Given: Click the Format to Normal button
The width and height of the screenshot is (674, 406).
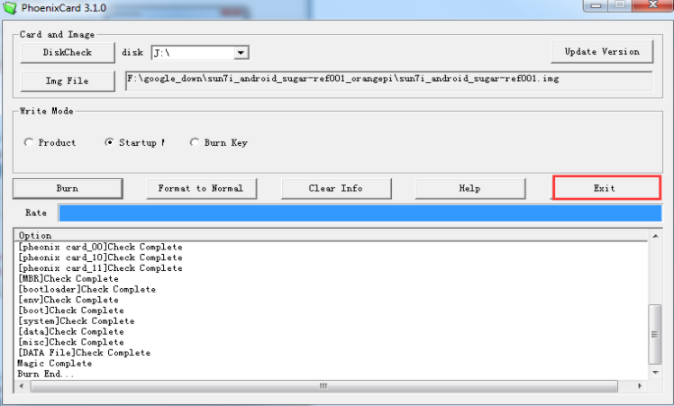Looking at the screenshot, I should (201, 189).
